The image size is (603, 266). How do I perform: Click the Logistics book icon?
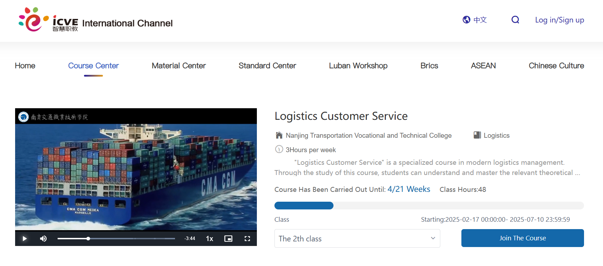click(477, 135)
